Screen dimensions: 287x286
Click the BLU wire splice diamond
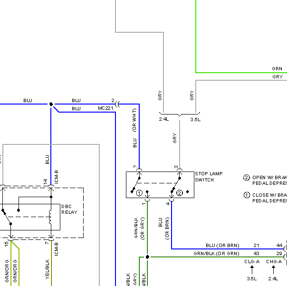[51, 104]
